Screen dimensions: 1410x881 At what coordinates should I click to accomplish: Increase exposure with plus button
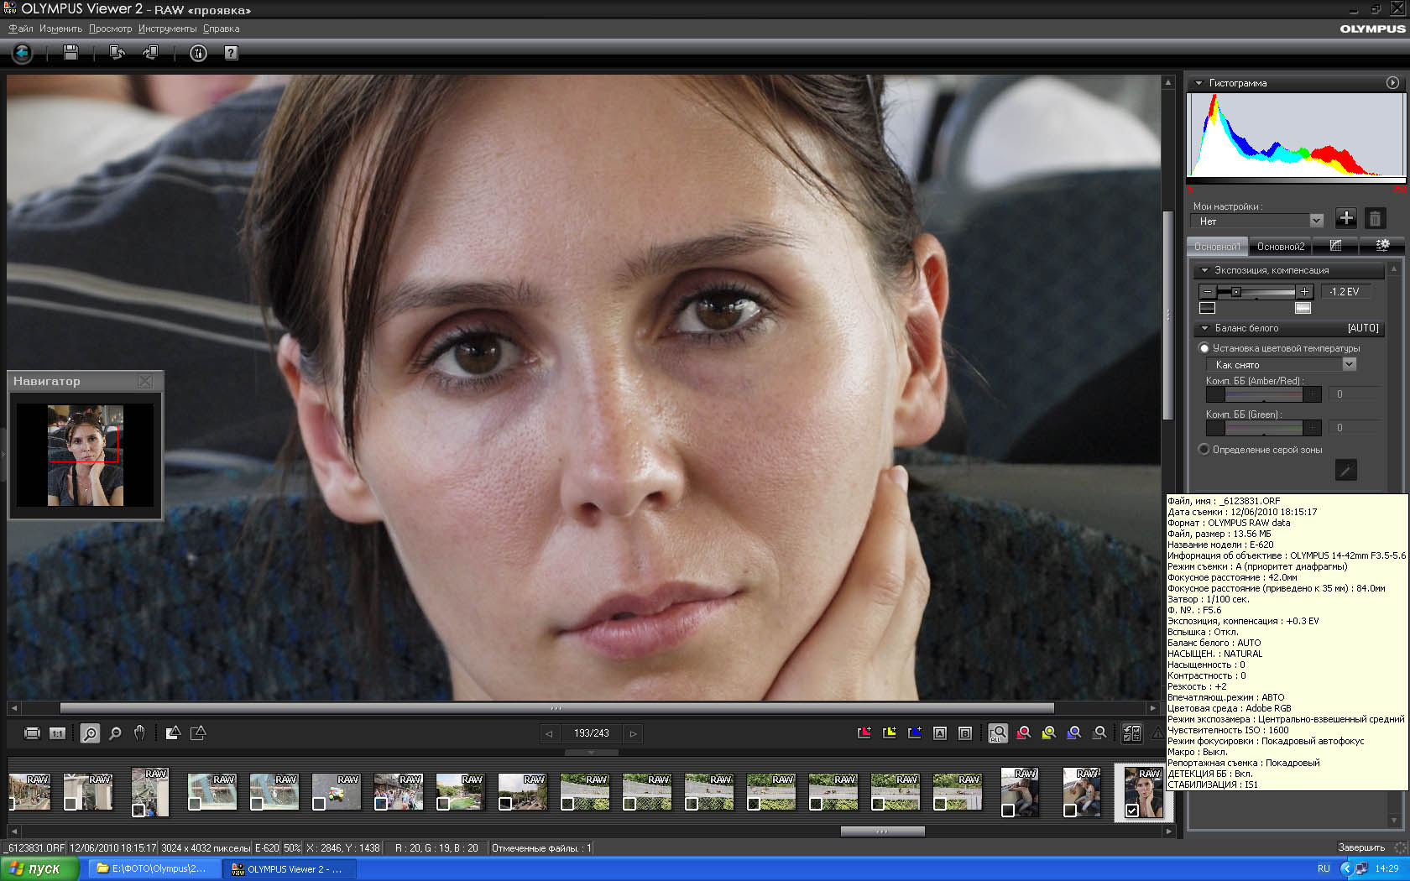click(1304, 291)
